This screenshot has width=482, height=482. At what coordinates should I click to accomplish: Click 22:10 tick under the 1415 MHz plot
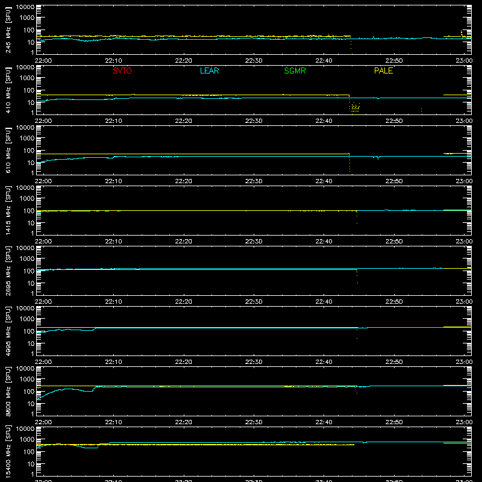(x=113, y=242)
